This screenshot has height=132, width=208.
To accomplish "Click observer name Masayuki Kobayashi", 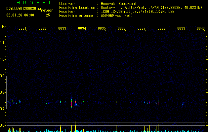I will [119, 4].
